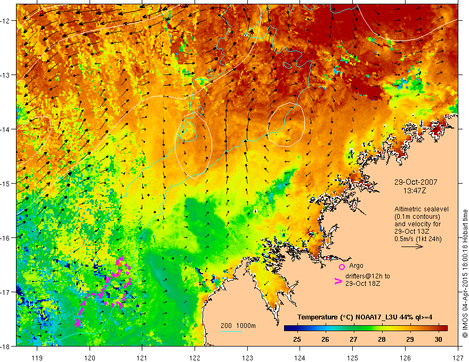
Task: Click the "Argo" legend label
Action: pyautogui.click(x=356, y=266)
